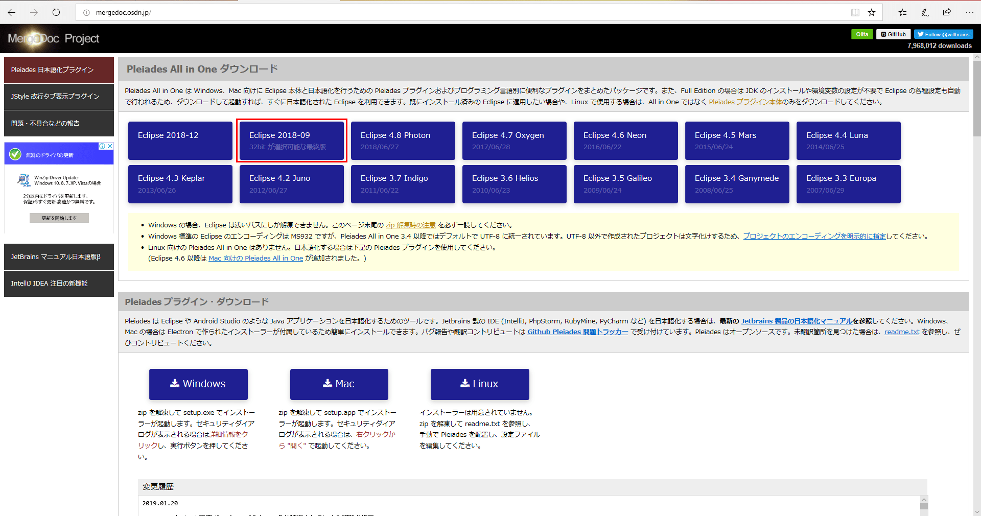Select Eclipse 3.6 Helios tile
Screen dimensions: 981x516
click(x=515, y=184)
